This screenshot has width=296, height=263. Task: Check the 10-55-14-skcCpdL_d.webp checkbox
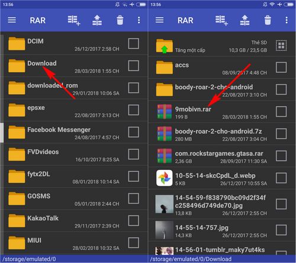coord(281,178)
